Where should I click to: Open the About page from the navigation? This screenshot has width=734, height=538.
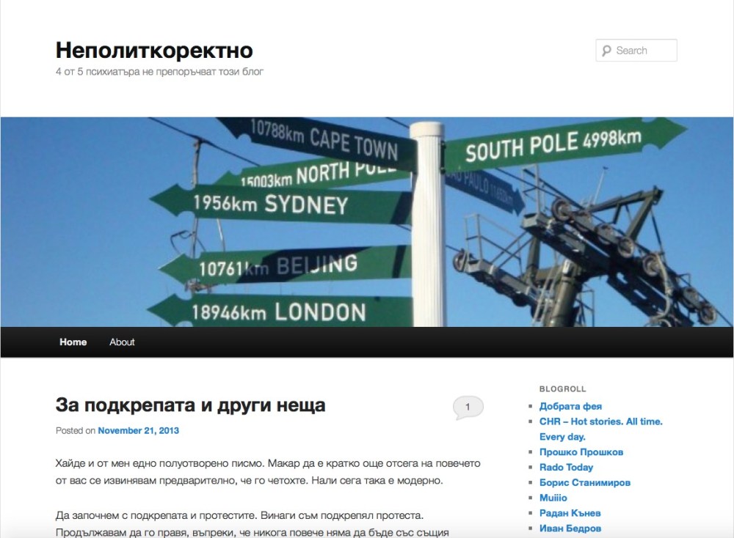tap(122, 342)
